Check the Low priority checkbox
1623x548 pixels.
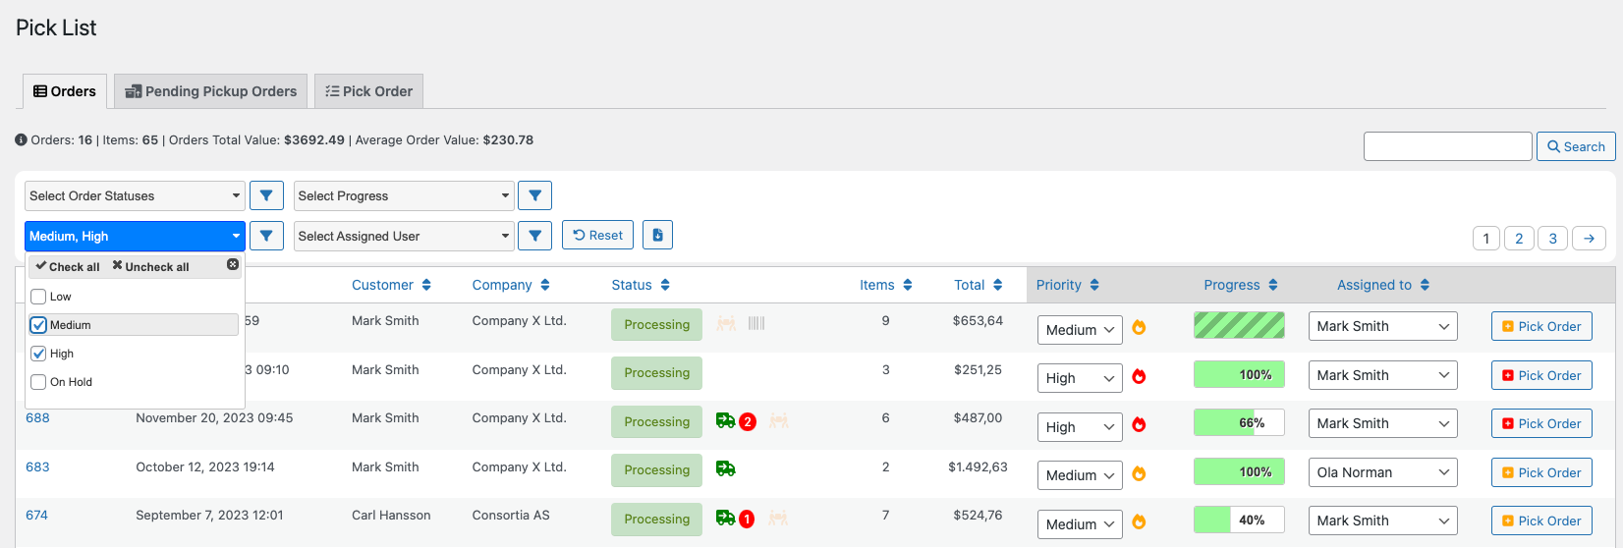pyautogui.click(x=38, y=297)
